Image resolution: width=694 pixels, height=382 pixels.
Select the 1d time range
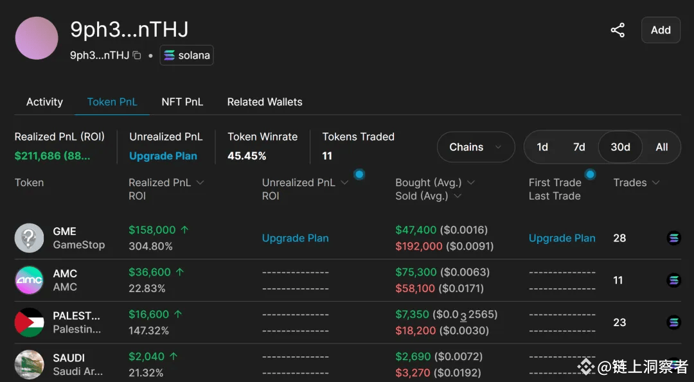point(542,147)
